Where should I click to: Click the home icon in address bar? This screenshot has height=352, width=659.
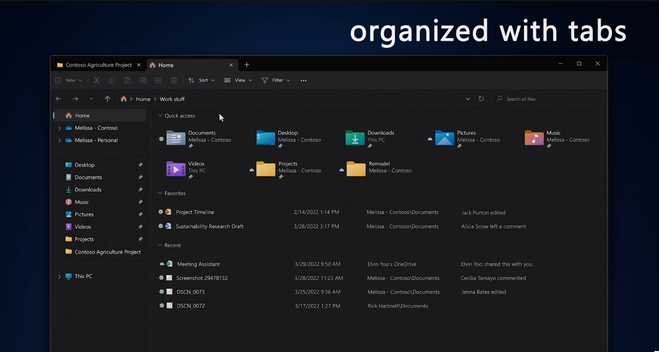pos(124,99)
